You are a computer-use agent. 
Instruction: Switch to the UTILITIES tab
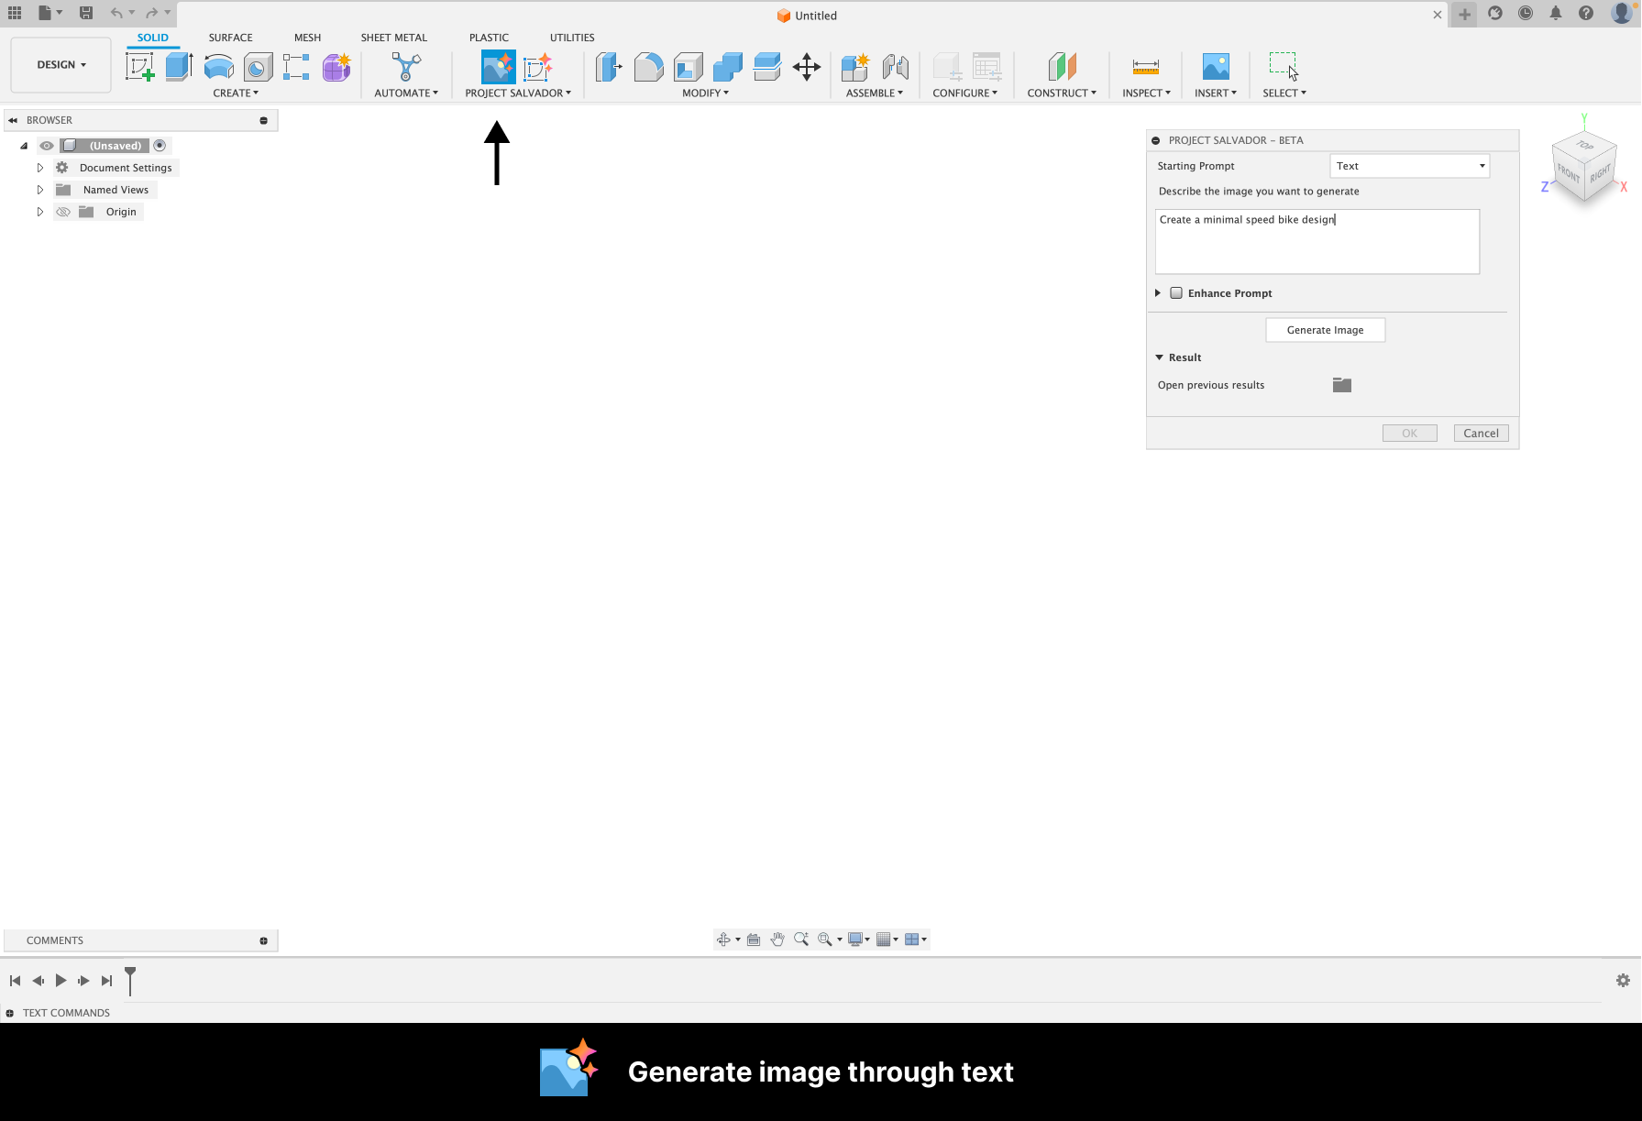pos(572,38)
